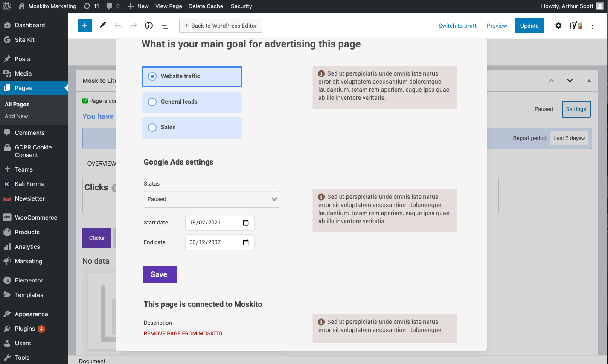Open the Report period Last 7 days dropdown

[569, 138]
